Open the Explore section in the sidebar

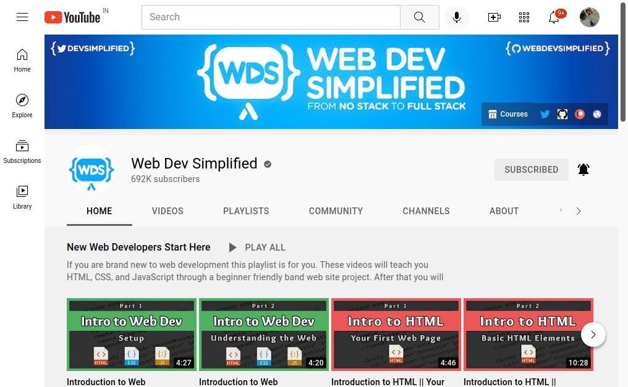click(x=22, y=105)
